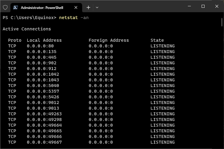Screen dimensions: 224x149
Task: Maximize the terminal window
Action: click(203, 6)
